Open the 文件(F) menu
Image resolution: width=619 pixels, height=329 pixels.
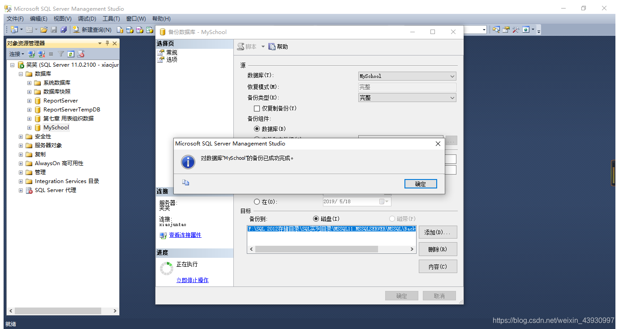[x=15, y=19]
